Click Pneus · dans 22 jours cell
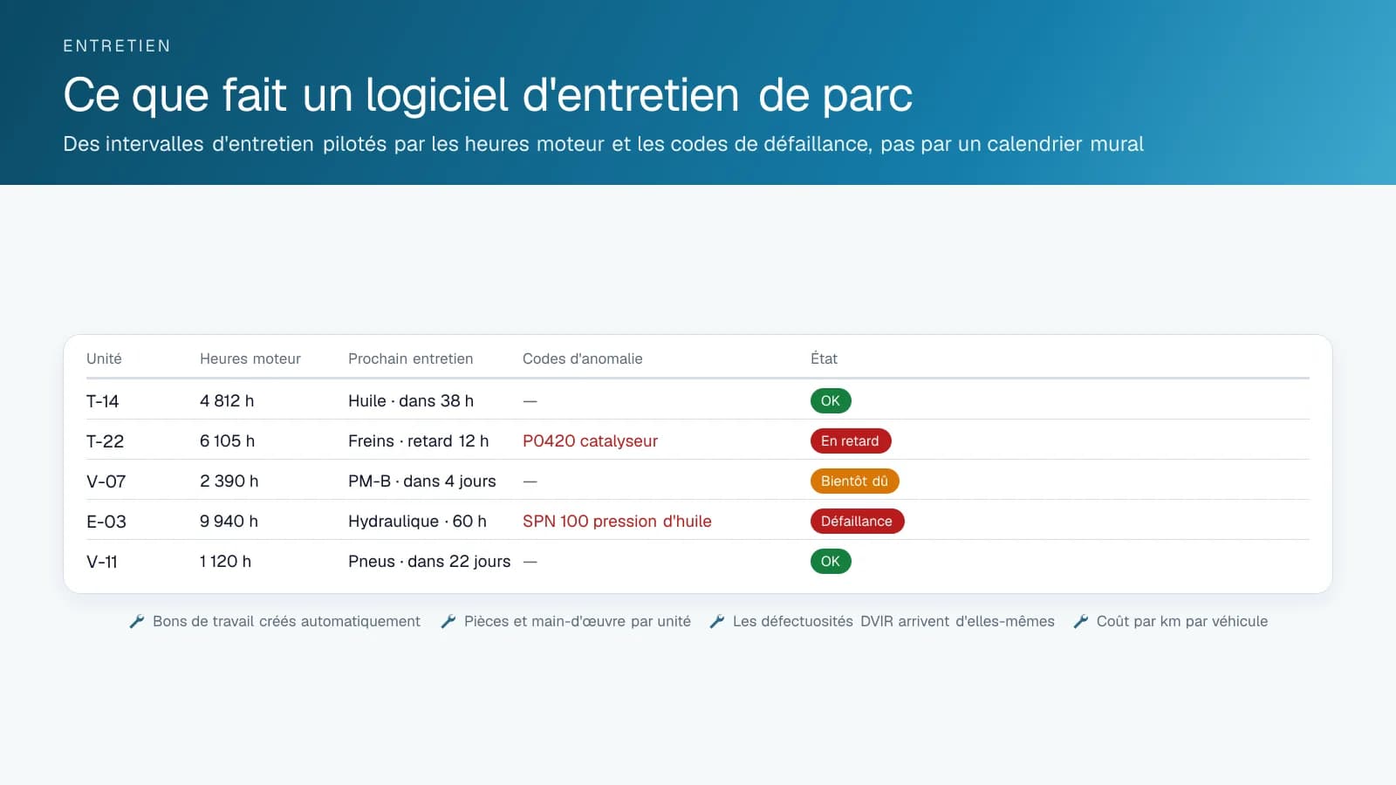The width and height of the screenshot is (1396, 785). click(x=429, y=562)
